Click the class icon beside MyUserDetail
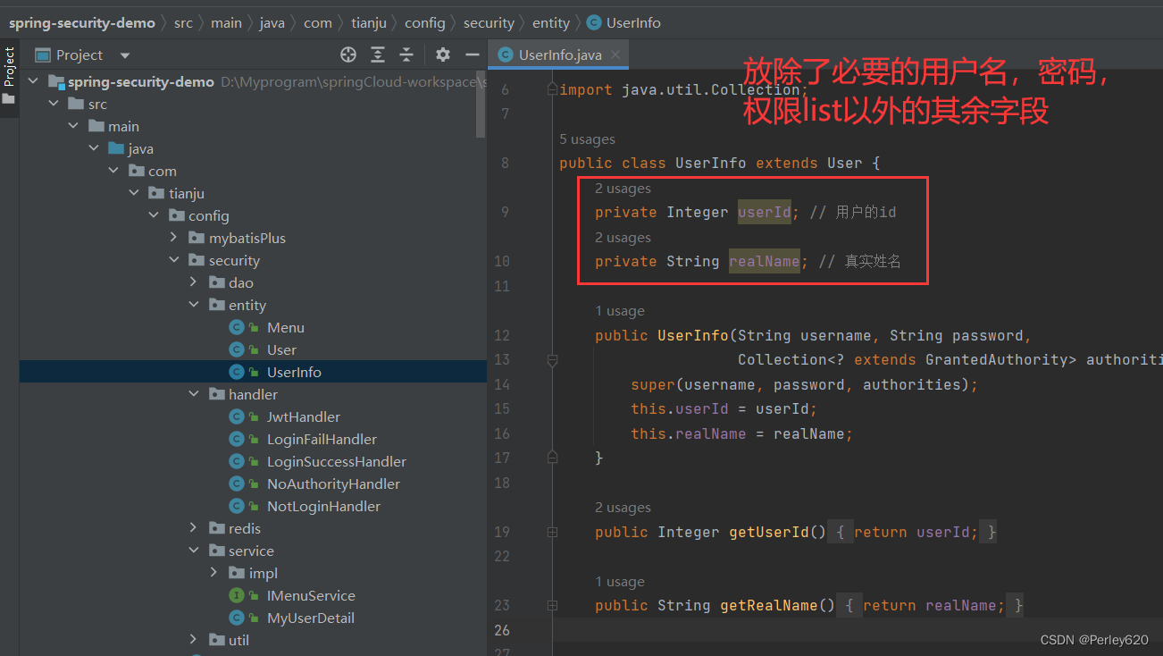The height and width of the screenshot is (656, 1163). click(237, 618)
